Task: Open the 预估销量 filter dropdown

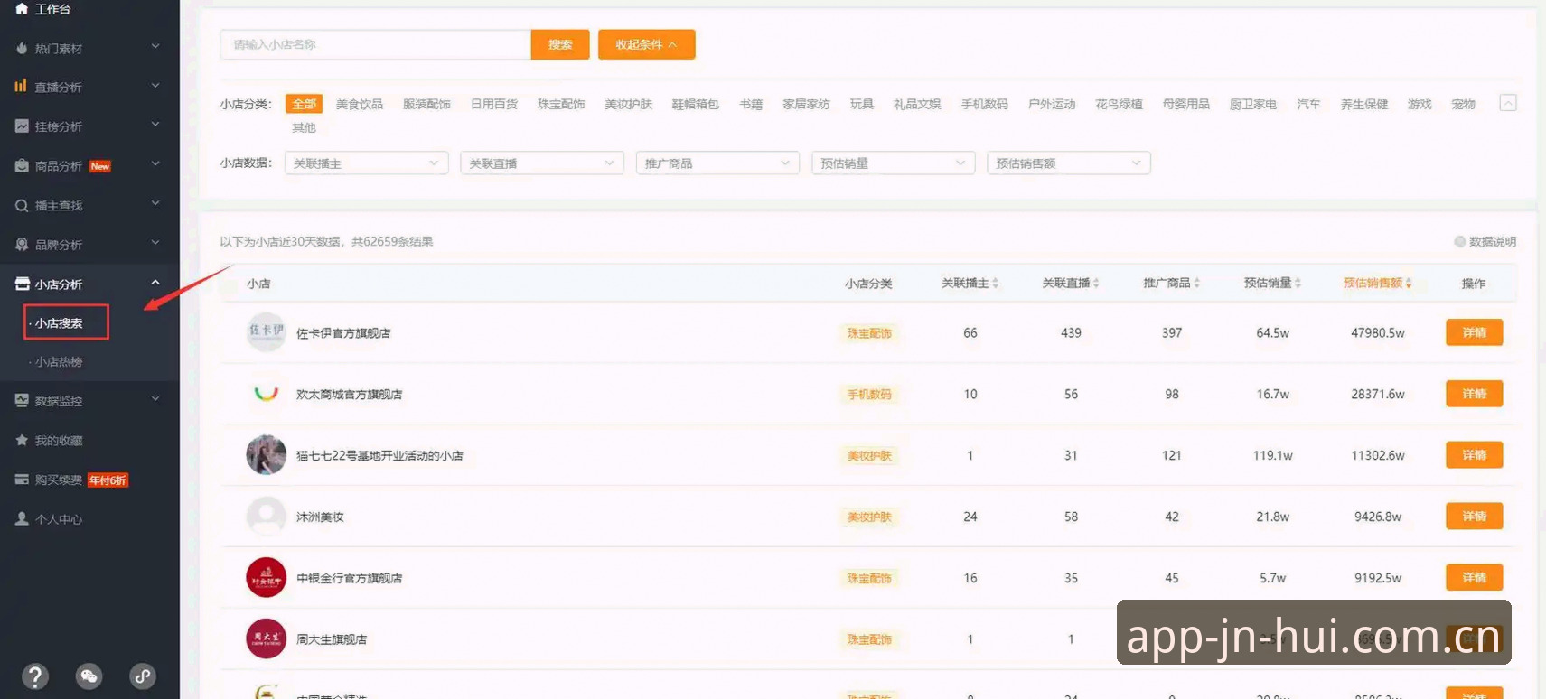Action: tap(893, 163)
